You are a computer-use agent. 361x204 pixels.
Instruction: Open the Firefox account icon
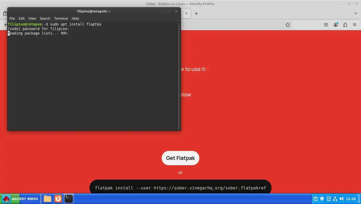(336, 25)
